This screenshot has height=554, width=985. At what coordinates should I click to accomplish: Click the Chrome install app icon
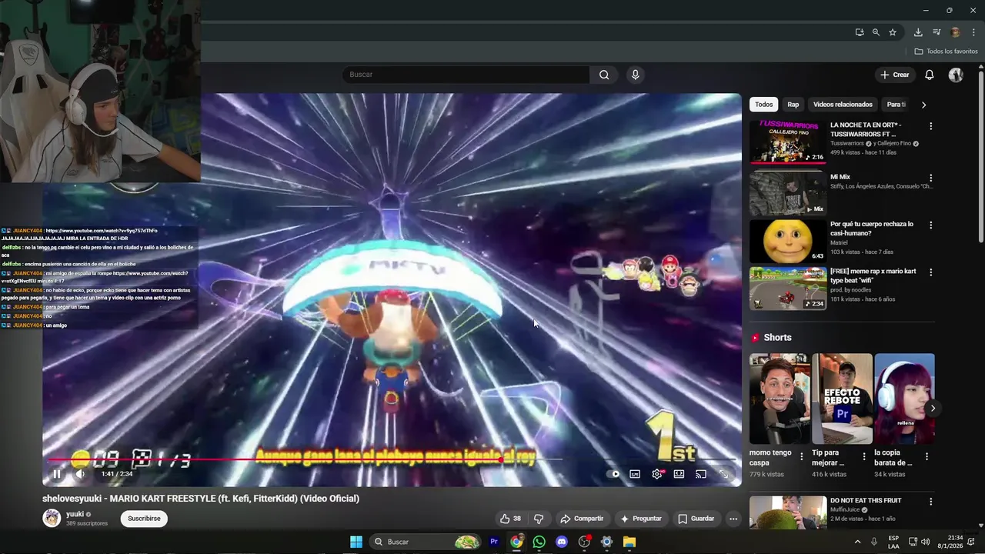[860, 32]
